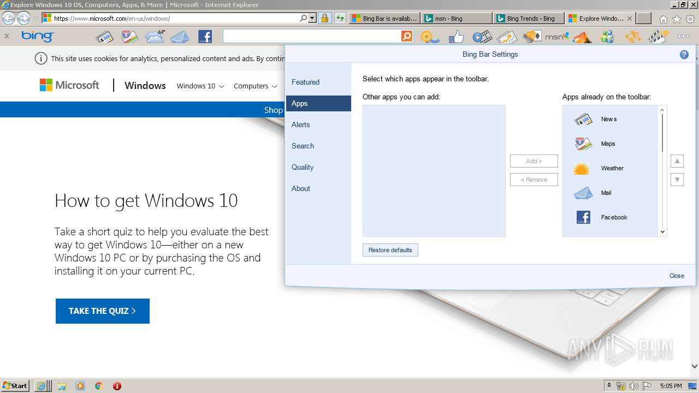Screen dimensions: 699x393
Task: Click the refresh button beside the address bar
Action: pos(340,18)
